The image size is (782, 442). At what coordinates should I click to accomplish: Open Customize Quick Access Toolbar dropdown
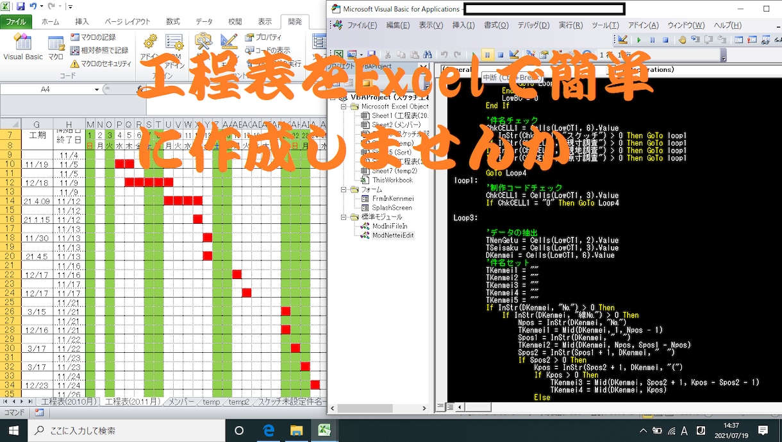coord(69,6)
